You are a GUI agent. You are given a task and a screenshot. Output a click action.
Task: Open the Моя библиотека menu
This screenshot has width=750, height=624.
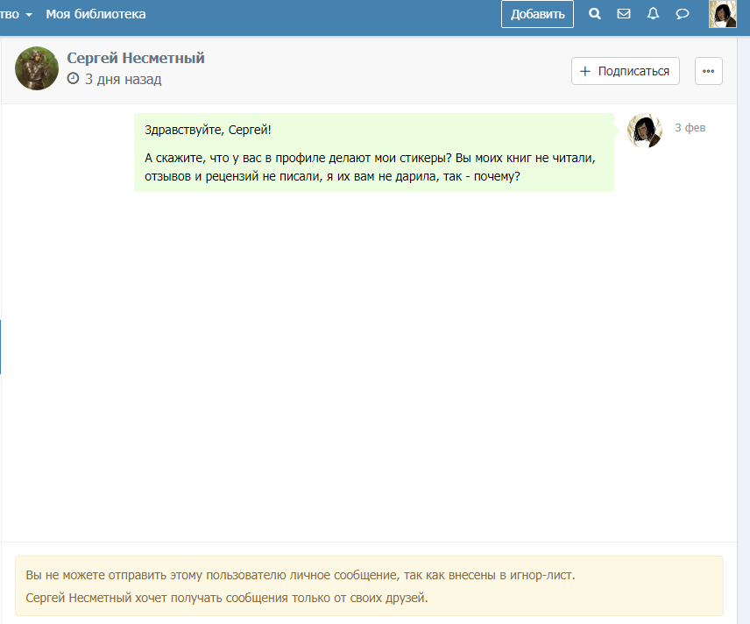coord(96,14)
